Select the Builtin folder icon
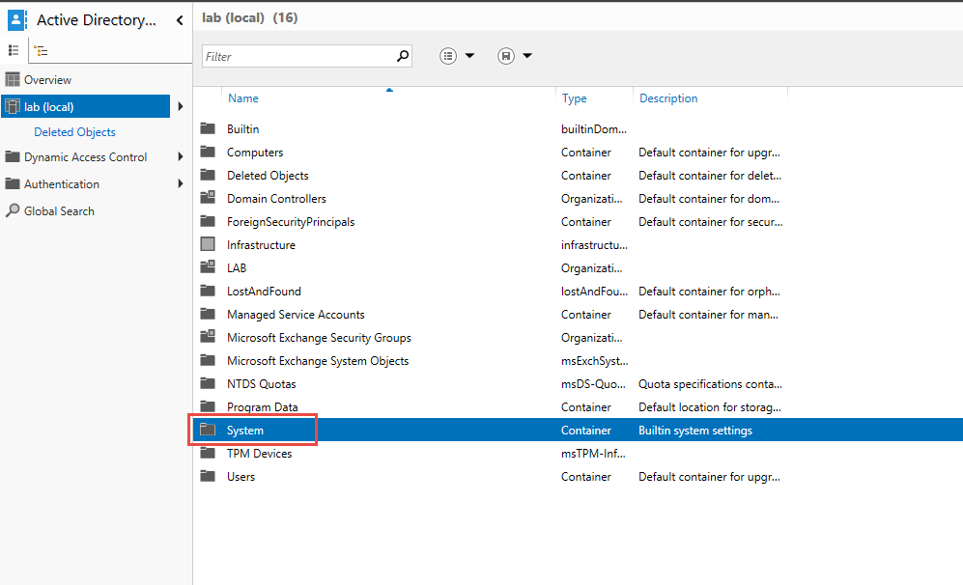963x585 pixels. (x=208, y=128)
